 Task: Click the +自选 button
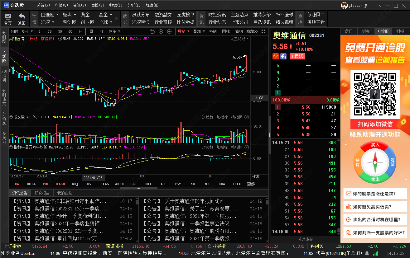coord(297,56)
